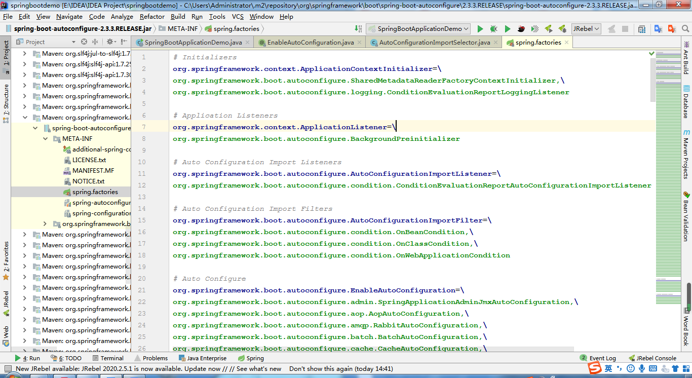Close the spring.factories editor tab
Viewport: 692px width, 378px height.
pos(566,43)
